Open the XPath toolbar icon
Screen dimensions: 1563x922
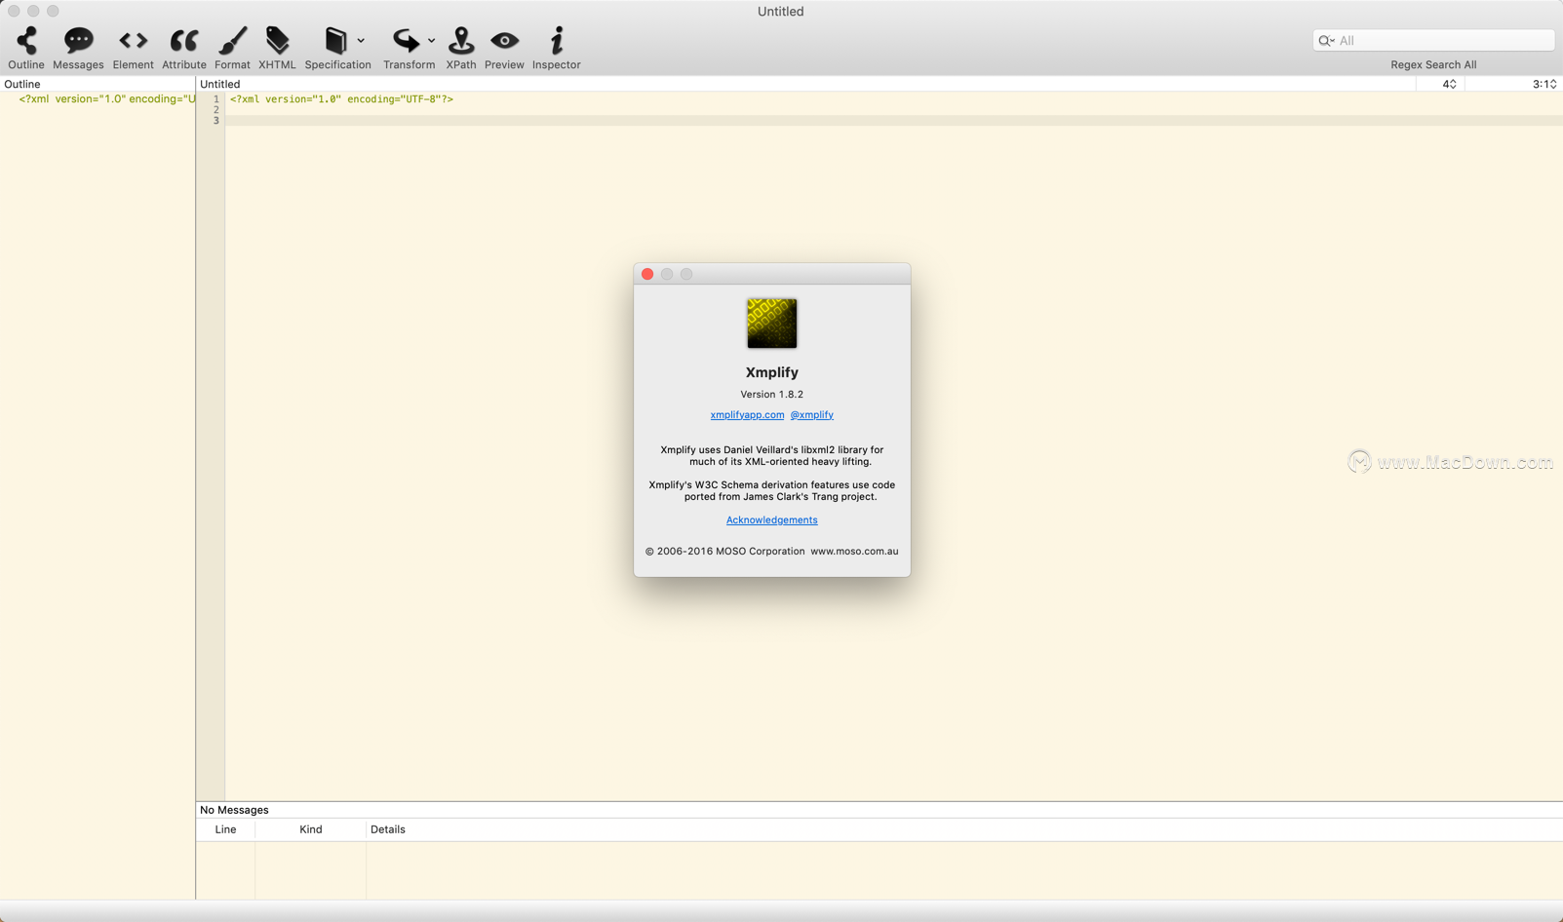(461, 41)
